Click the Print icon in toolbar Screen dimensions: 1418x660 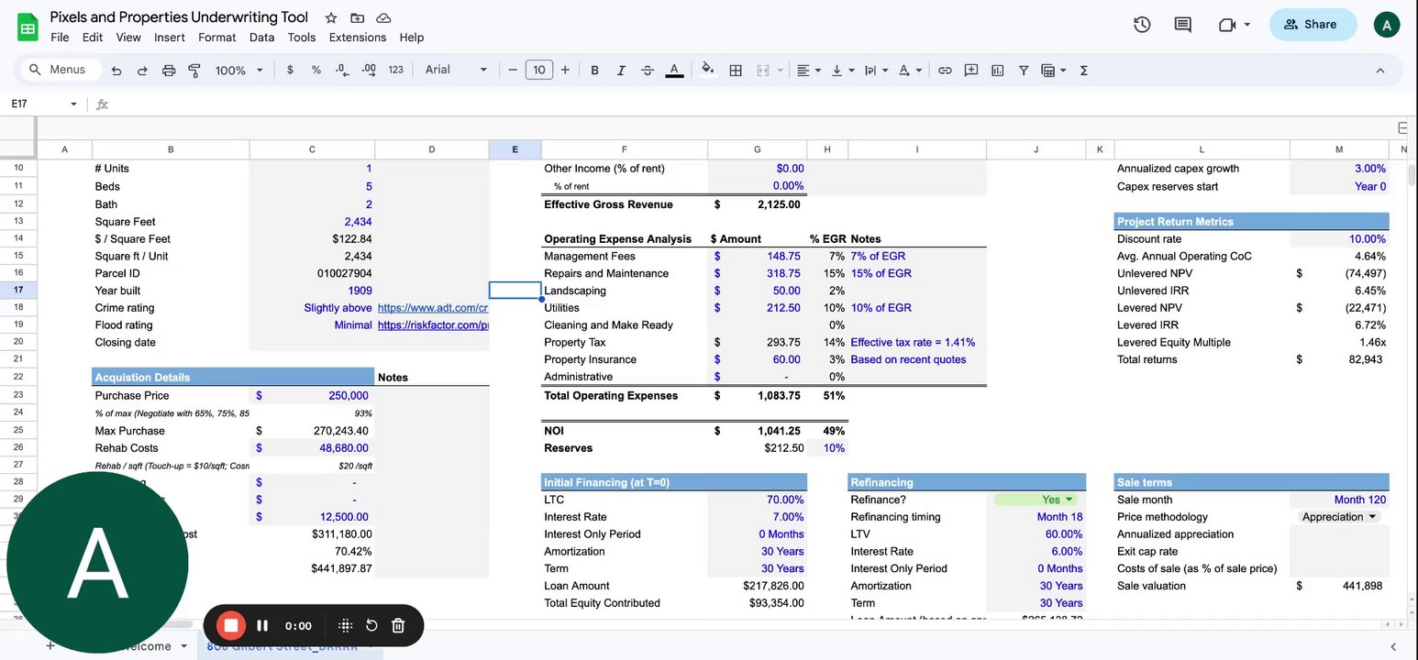168,71
